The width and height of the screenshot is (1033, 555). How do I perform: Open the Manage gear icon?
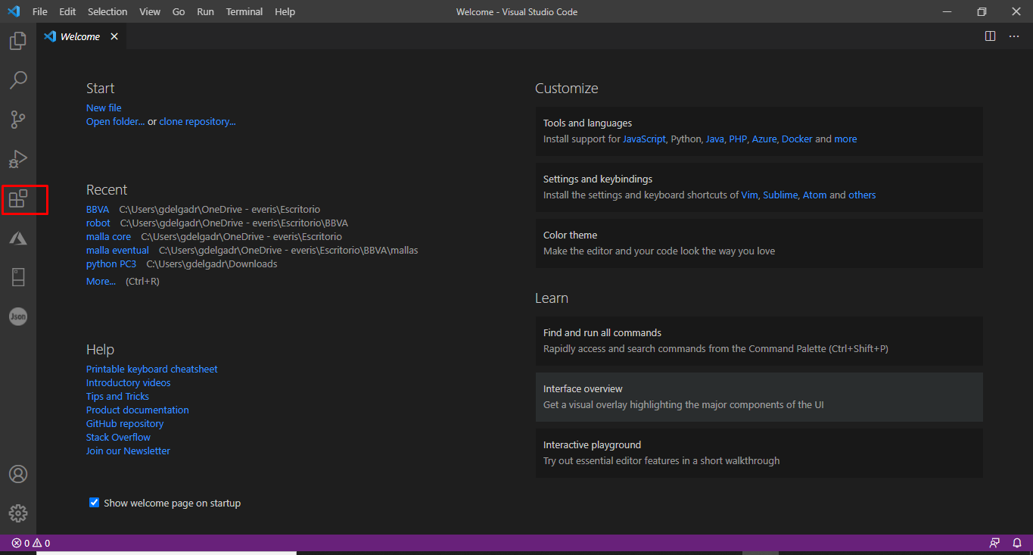coord(18,513)
